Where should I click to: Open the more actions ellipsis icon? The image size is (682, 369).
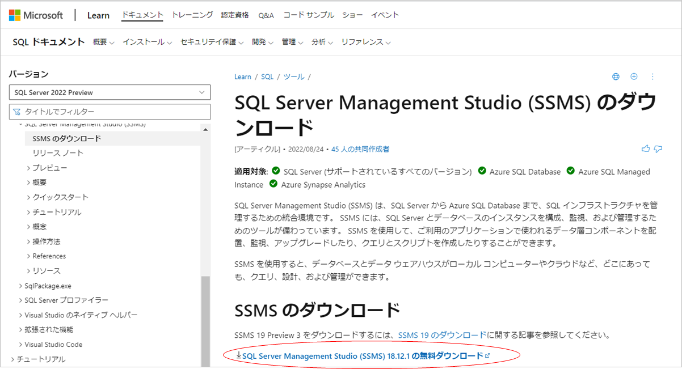click(x=651, y=76)
